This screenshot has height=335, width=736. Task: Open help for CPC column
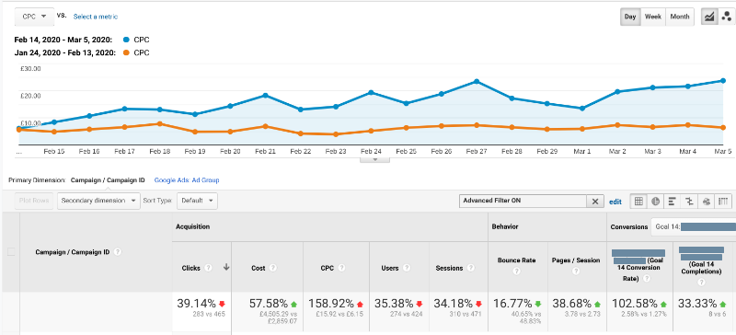[341, 268]
